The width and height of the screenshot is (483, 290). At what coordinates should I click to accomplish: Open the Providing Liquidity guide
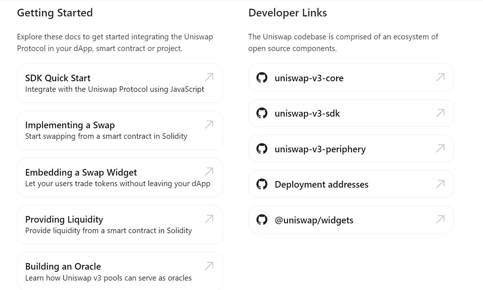pyautogui.click(x=64, y=219)
